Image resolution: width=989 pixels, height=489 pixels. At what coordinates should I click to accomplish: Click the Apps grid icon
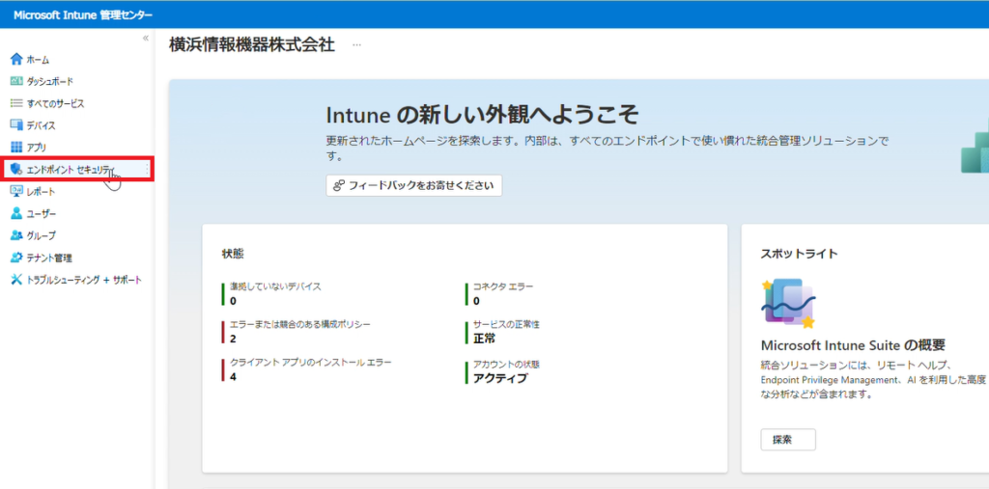pos(16,148)
